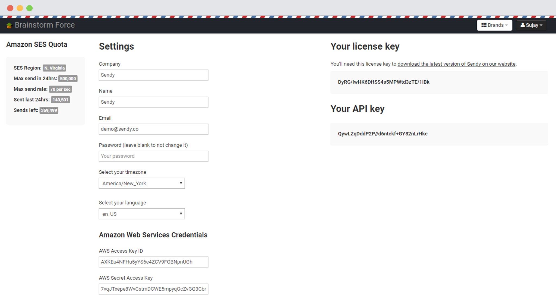
Task: Click the license key text DyRG/IwHK6DftSS4s5MPWtd3zTE/1lBk
Action: (384, 82)
